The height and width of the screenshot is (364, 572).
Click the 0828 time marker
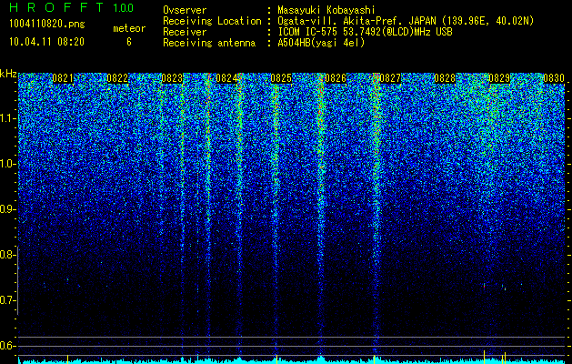click(445, 78)
